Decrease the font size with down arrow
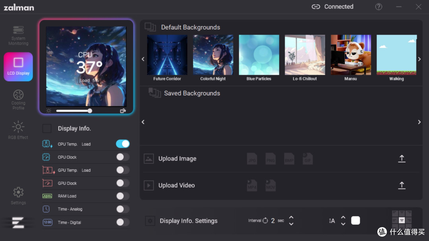Viewport: 429px width, 241px height. tap(343, 224)
